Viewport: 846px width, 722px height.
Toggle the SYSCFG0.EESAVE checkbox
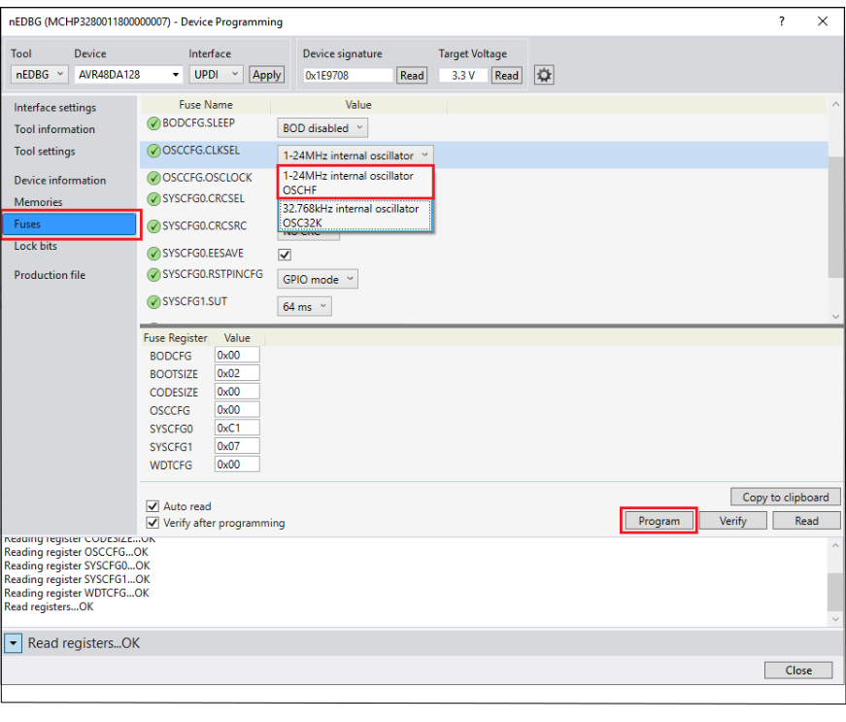click(285, 255)
